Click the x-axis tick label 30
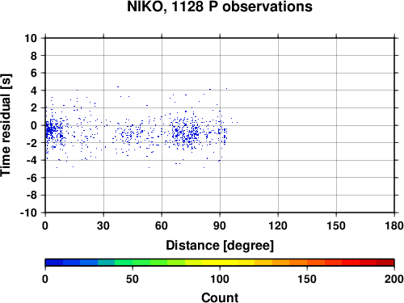Screen dimensions: 404x303 click(103, 225)
